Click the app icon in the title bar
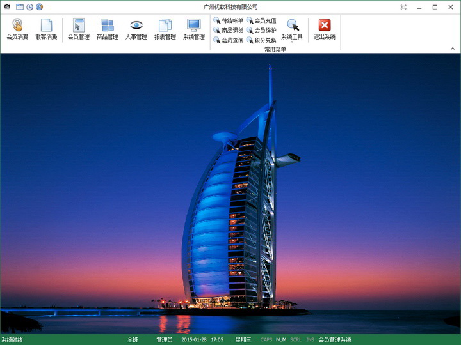This screenshot has width=461, height=345. point(7,6)
